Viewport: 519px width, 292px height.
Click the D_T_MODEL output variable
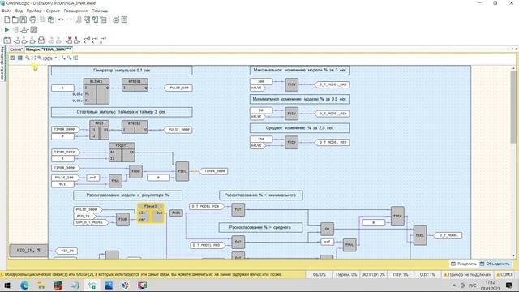point(448,235)
